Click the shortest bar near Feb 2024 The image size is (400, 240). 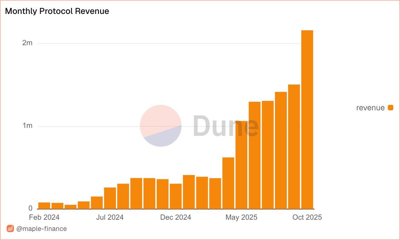click(70, 206)
